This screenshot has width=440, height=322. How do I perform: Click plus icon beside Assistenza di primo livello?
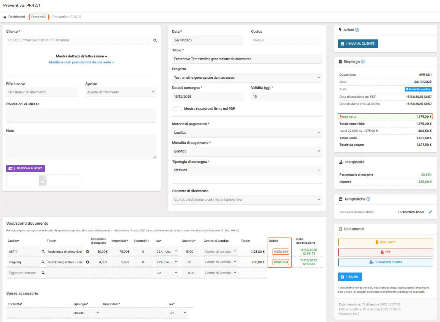(x=87, y=252)
